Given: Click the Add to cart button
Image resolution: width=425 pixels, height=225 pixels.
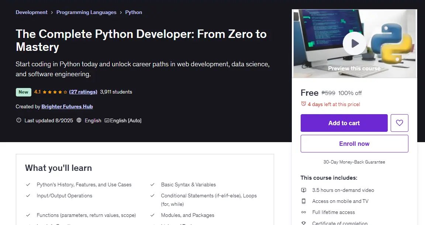Looking at the screenshot, I should [344, 123].
